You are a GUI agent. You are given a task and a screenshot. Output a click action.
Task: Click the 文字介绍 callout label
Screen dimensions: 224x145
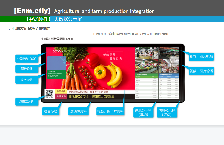coord(27,80)
